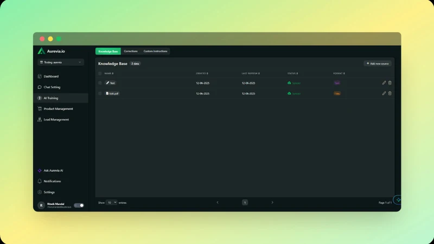Open the Show 10 entries dropdown
Viewport: 434px width, 244px height.
click(112, 202)
